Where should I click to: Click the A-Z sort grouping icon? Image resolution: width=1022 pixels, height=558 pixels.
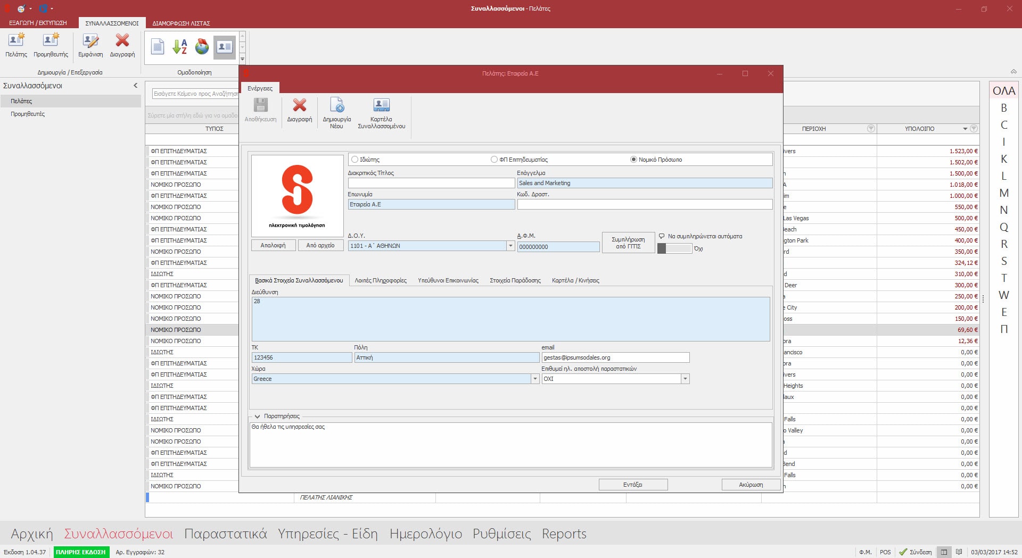180,47
